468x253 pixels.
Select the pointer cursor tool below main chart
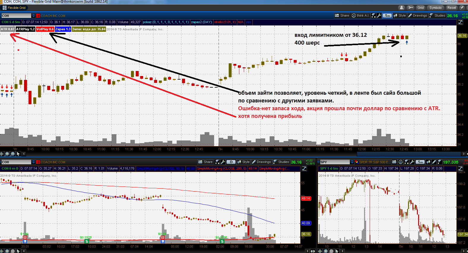(x=18, y=154)
